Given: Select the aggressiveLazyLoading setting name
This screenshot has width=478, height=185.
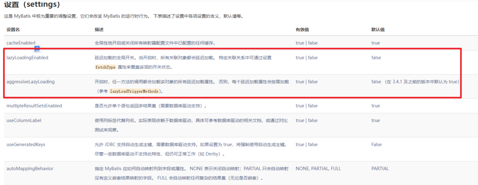Looking at the screenshot, I should [30, 82].
